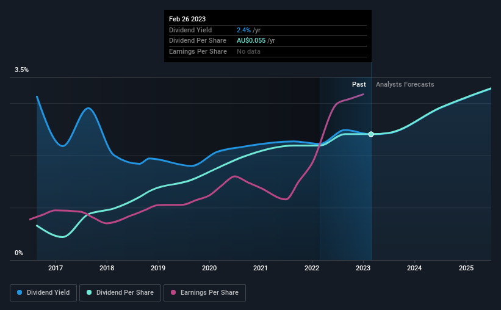Select the 2022 x-axis year label
The image size is (501, 310).
point(312,268)
